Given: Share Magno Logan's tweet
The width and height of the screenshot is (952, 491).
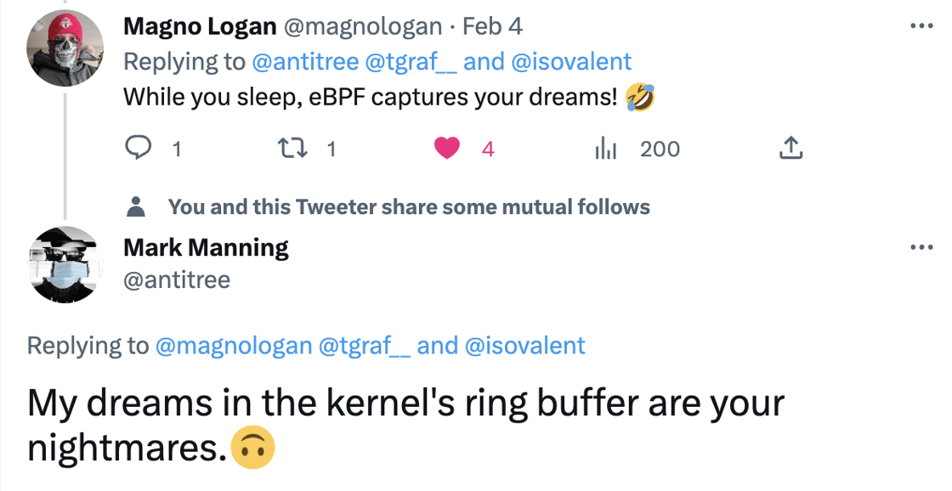Looking at the screenshot, I should pos(790,150).
